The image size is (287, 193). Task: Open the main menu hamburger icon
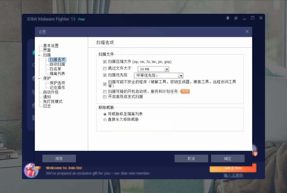pos(236,18)
